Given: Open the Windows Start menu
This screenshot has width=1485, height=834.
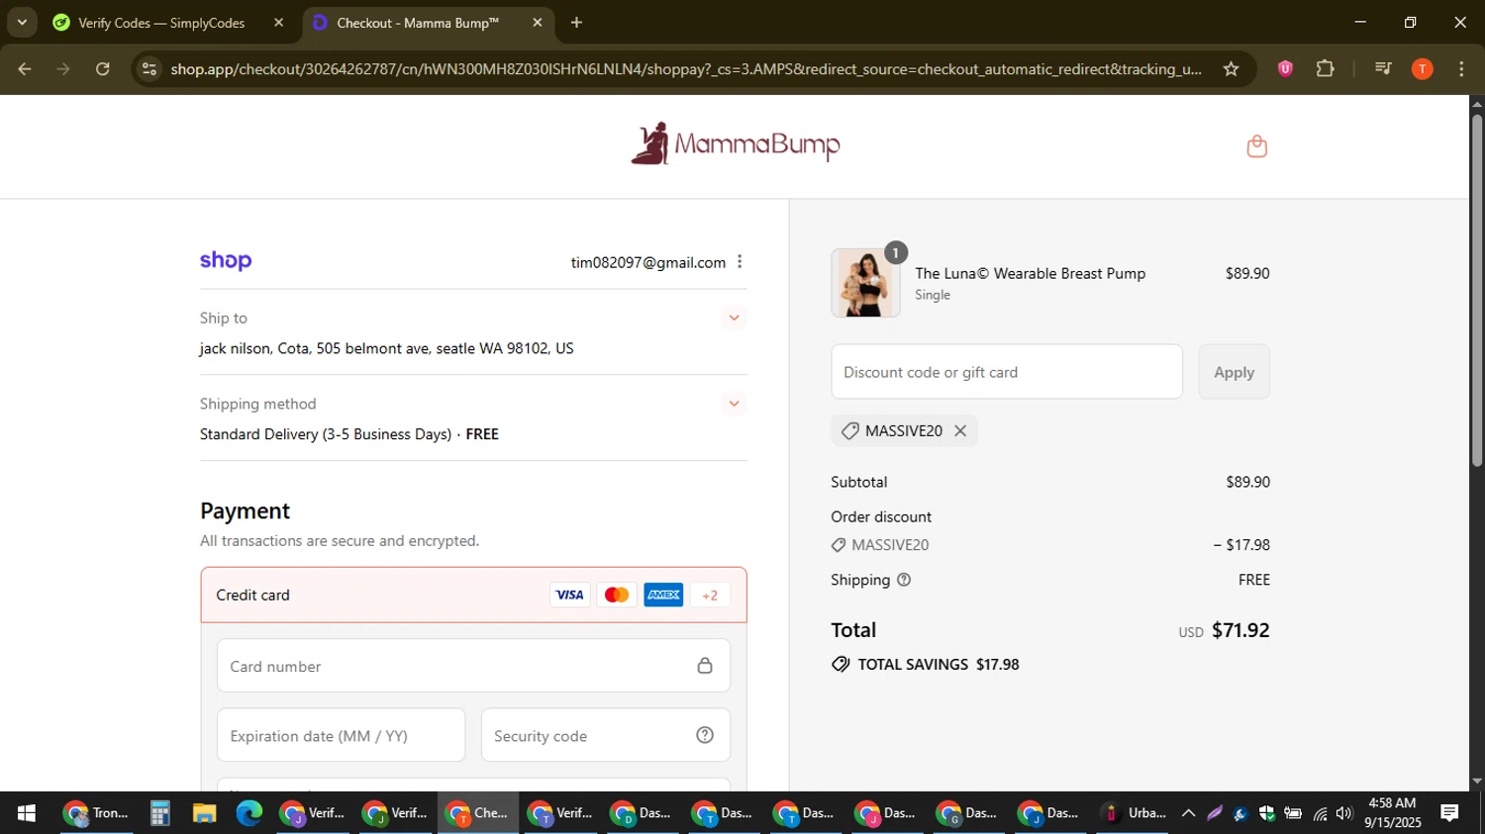Looking at the screenshot, I should click(26, 813).
